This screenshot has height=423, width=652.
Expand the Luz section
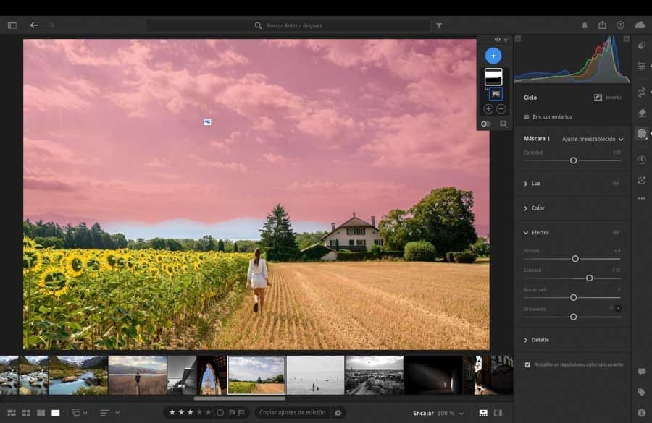pos(535,184)
